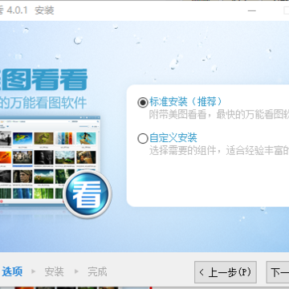Click the 安装 step label

54,271
